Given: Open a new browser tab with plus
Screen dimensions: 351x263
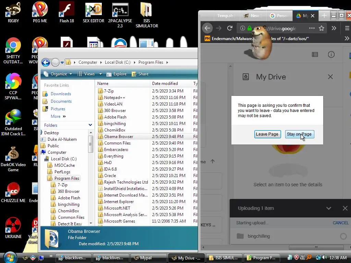Looking at the screenshot, I should click(324, 16).
